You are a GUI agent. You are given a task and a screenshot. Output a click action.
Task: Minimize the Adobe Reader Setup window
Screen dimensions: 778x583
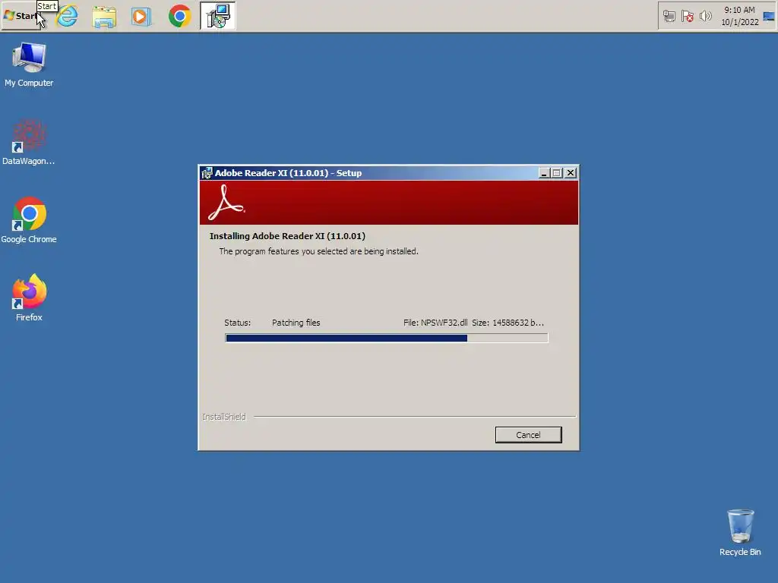click(544, 173)
